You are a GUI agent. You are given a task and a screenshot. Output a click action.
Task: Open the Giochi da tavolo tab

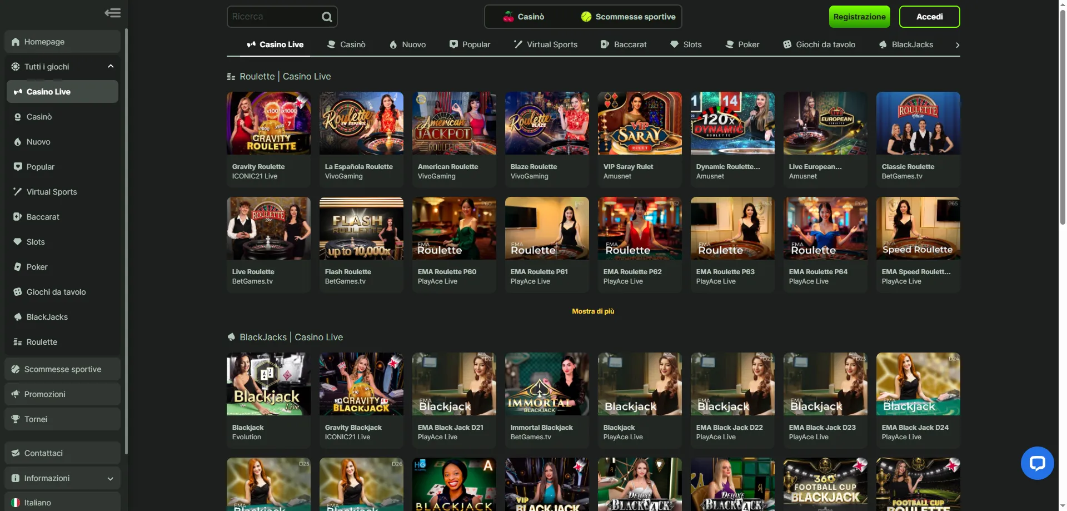[819, 44]
